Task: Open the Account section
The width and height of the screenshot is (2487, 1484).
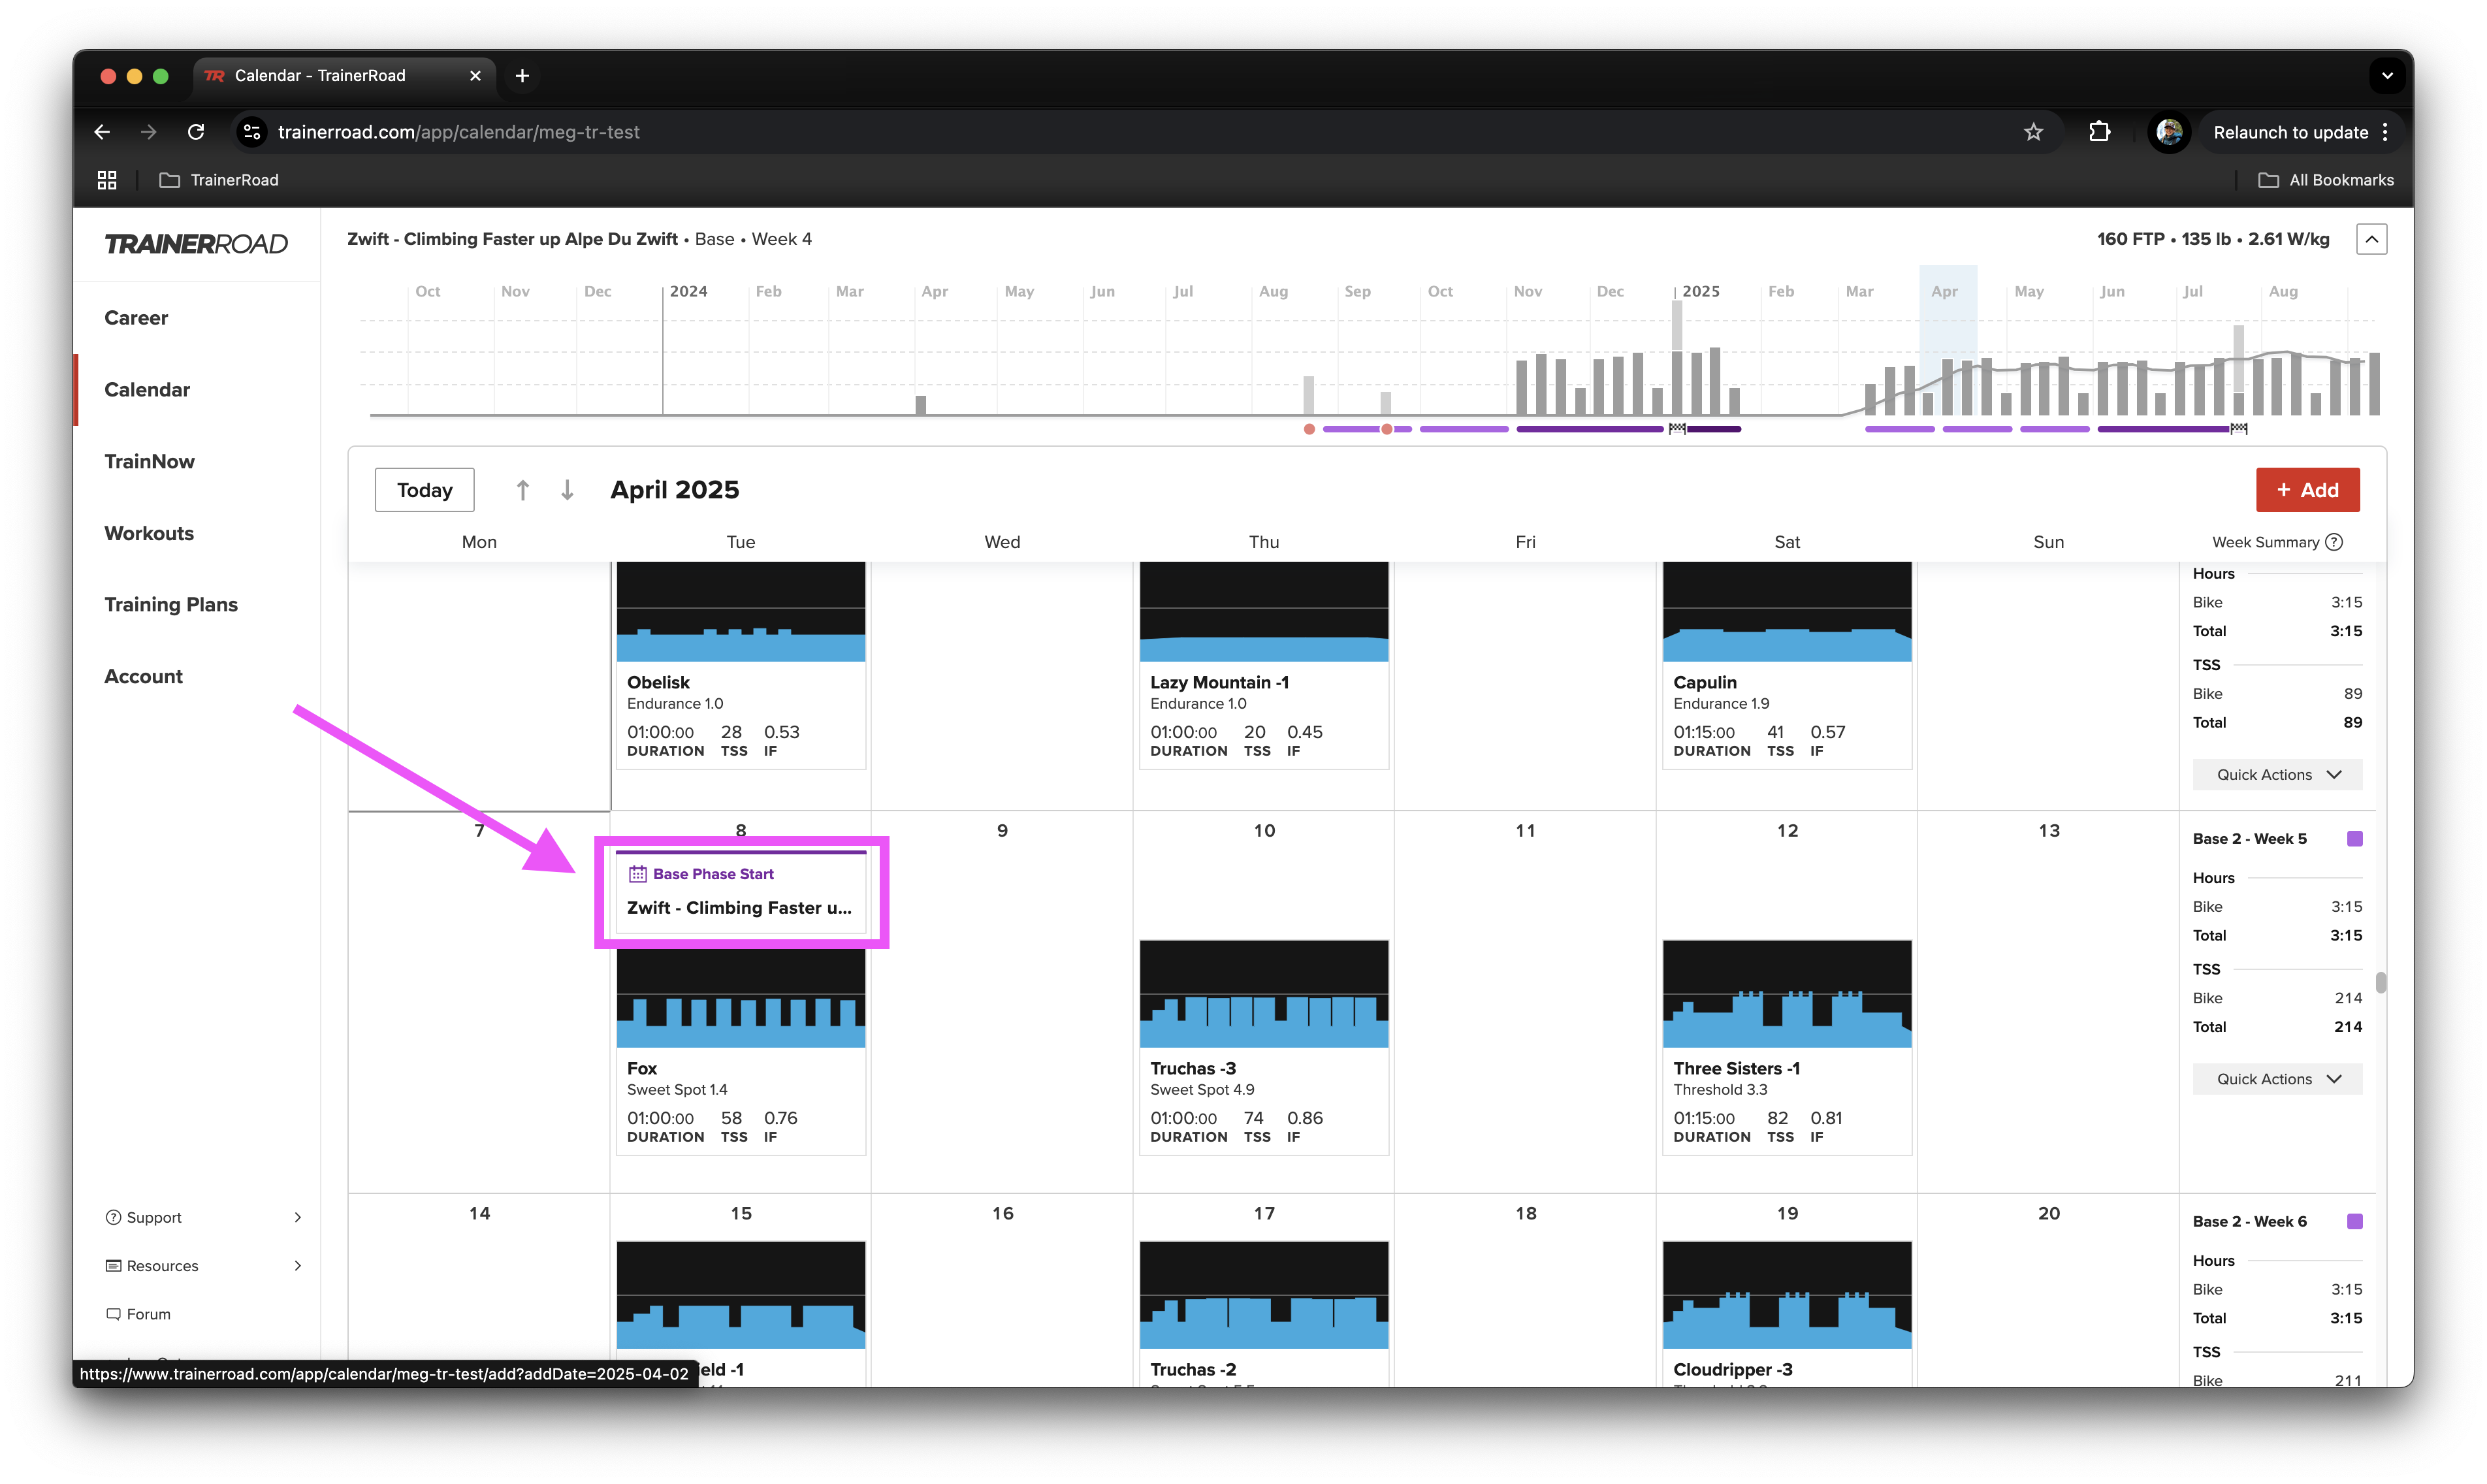Action: coord(143,677)
